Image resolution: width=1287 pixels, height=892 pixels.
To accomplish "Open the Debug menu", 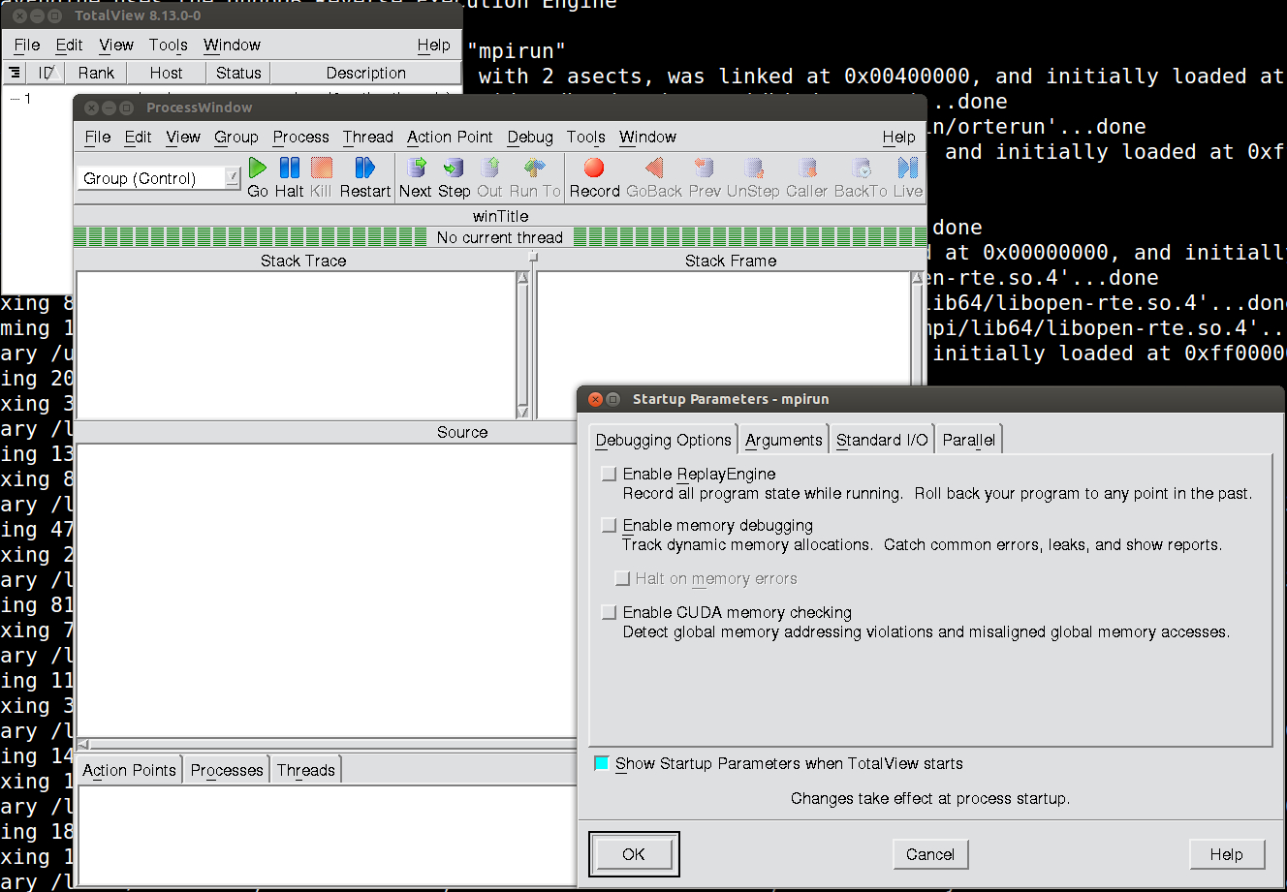I will (x=530, y=137).
